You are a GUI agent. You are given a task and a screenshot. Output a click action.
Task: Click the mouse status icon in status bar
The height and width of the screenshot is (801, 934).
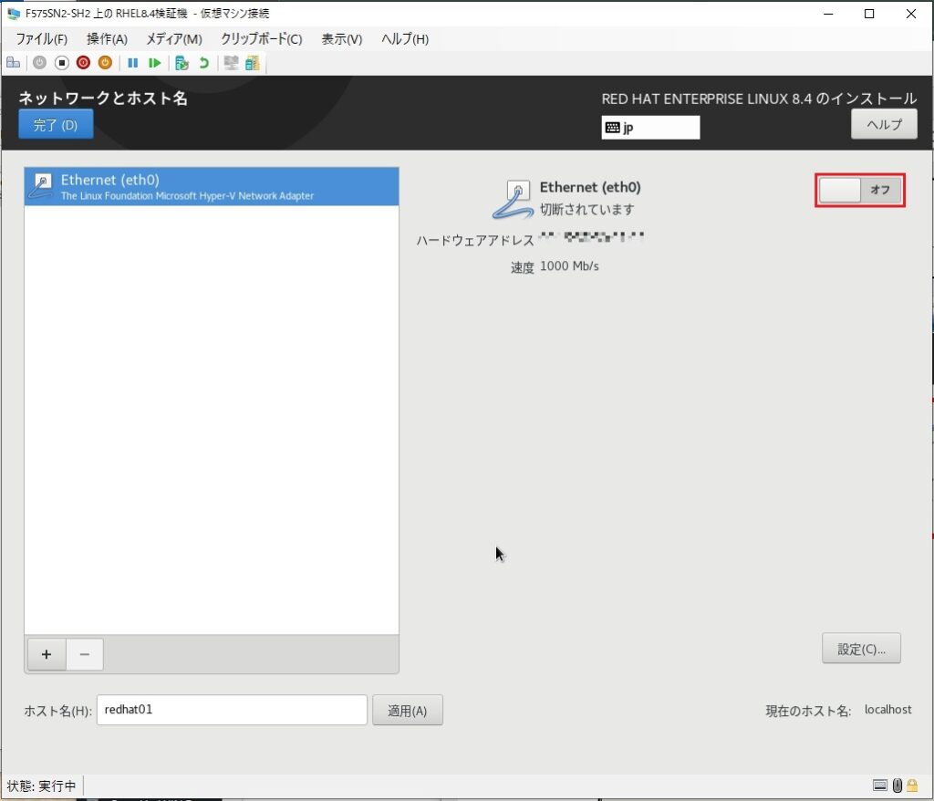point(898,785)
